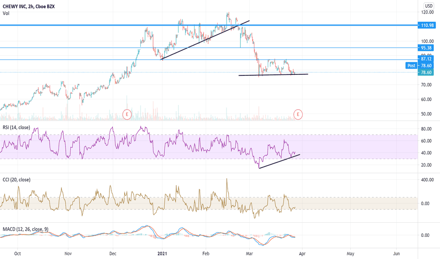
Task: Click the Nov label on time axis
Action: coord(68,254)
